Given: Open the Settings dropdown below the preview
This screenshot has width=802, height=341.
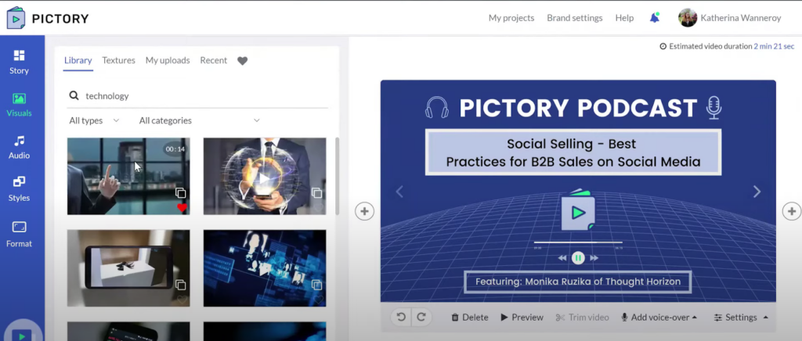Looking at the screenshot, I should point(741,318).
